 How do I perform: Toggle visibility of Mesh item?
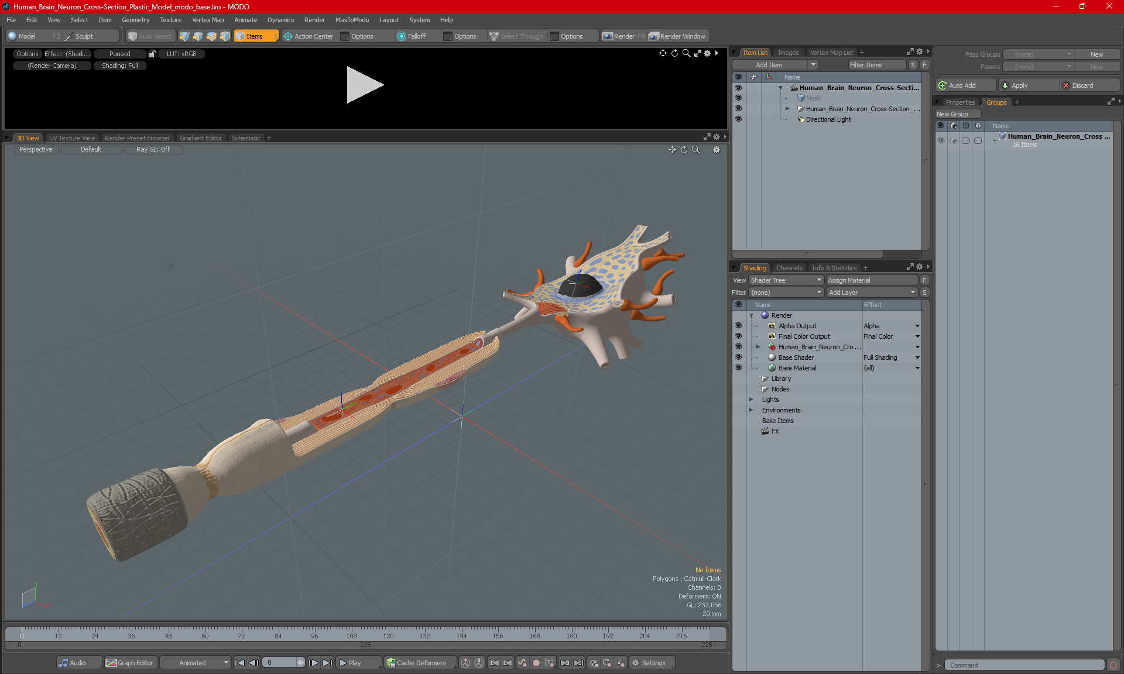738,98
